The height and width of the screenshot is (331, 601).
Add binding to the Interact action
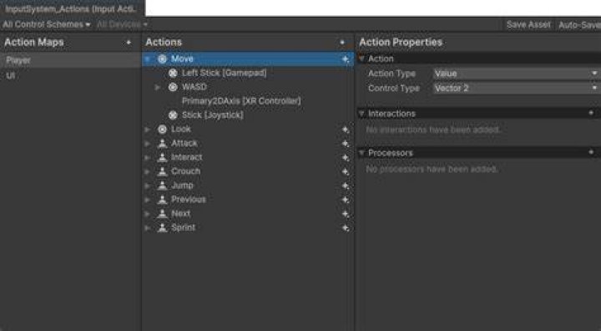pyautogui.click(x=346, y=158)
